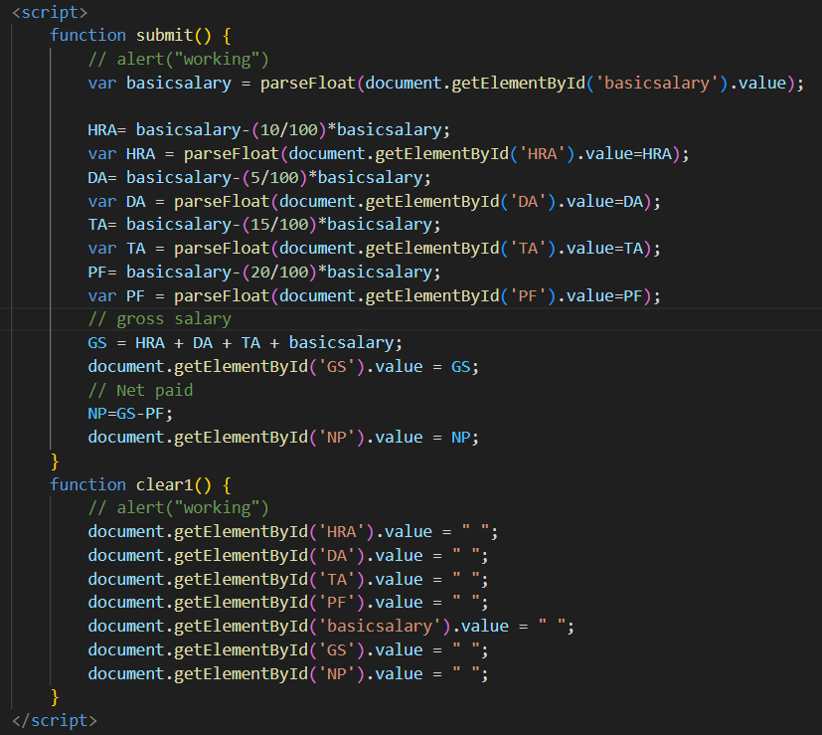Image resolution: width=822 pixels, height=735 pixels.
Task: Click the 'basicsalary' reset line in clear1
Action: point(331,627)
